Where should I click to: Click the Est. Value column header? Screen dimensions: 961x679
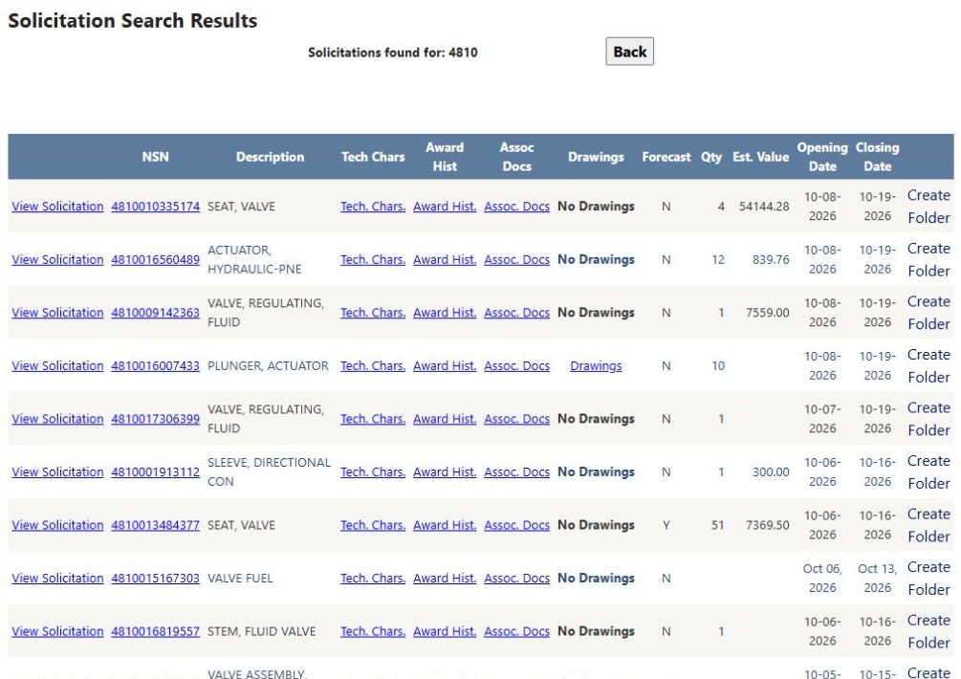coord(760,157)
